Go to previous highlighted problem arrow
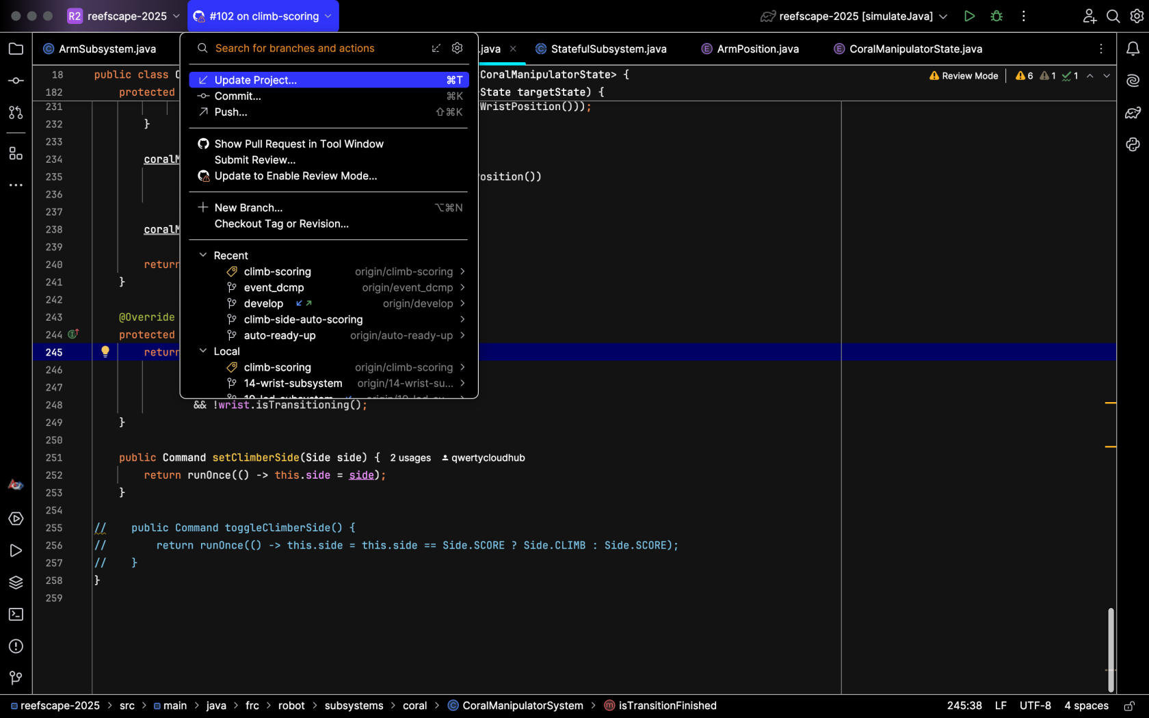This screenshot has width=1149, height=718. pos(1090,76)
